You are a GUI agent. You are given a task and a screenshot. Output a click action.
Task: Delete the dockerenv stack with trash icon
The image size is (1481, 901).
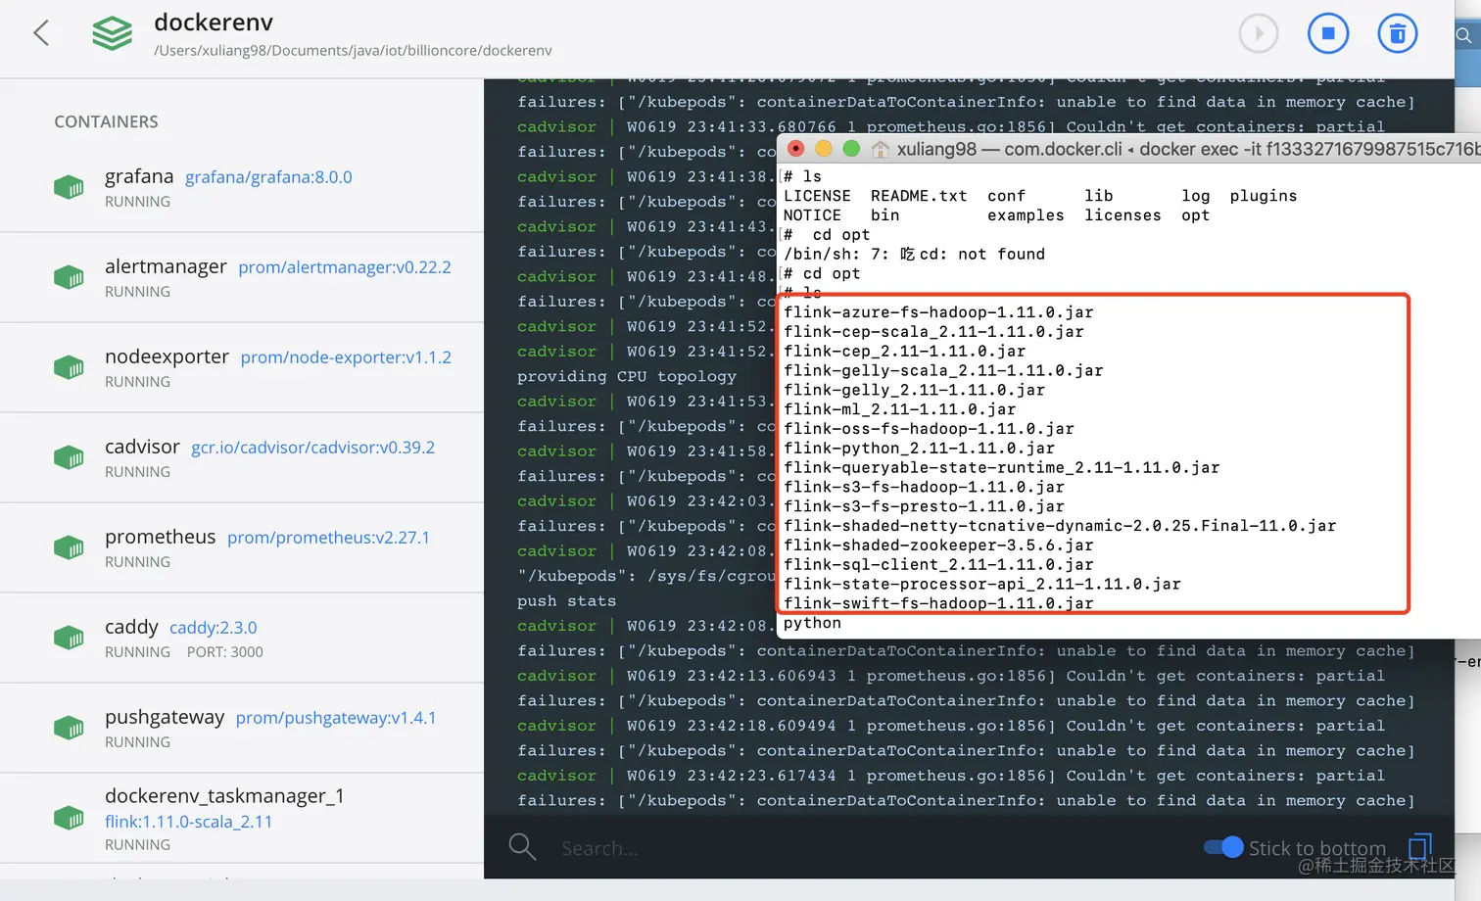coord(1398,33)
